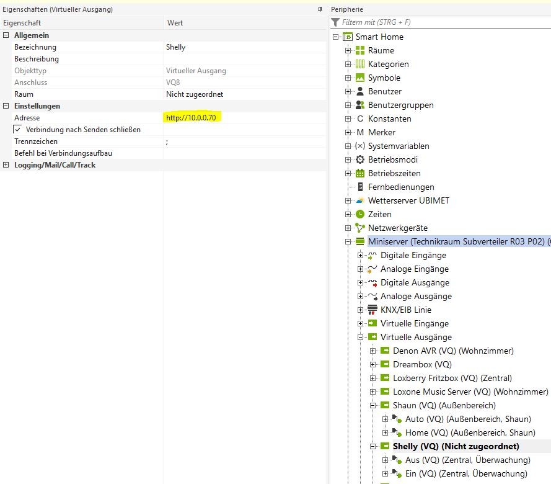Click the Wert column header
Image resolution: width=551 pixels, height=484 pixels.
pos(245,23)
